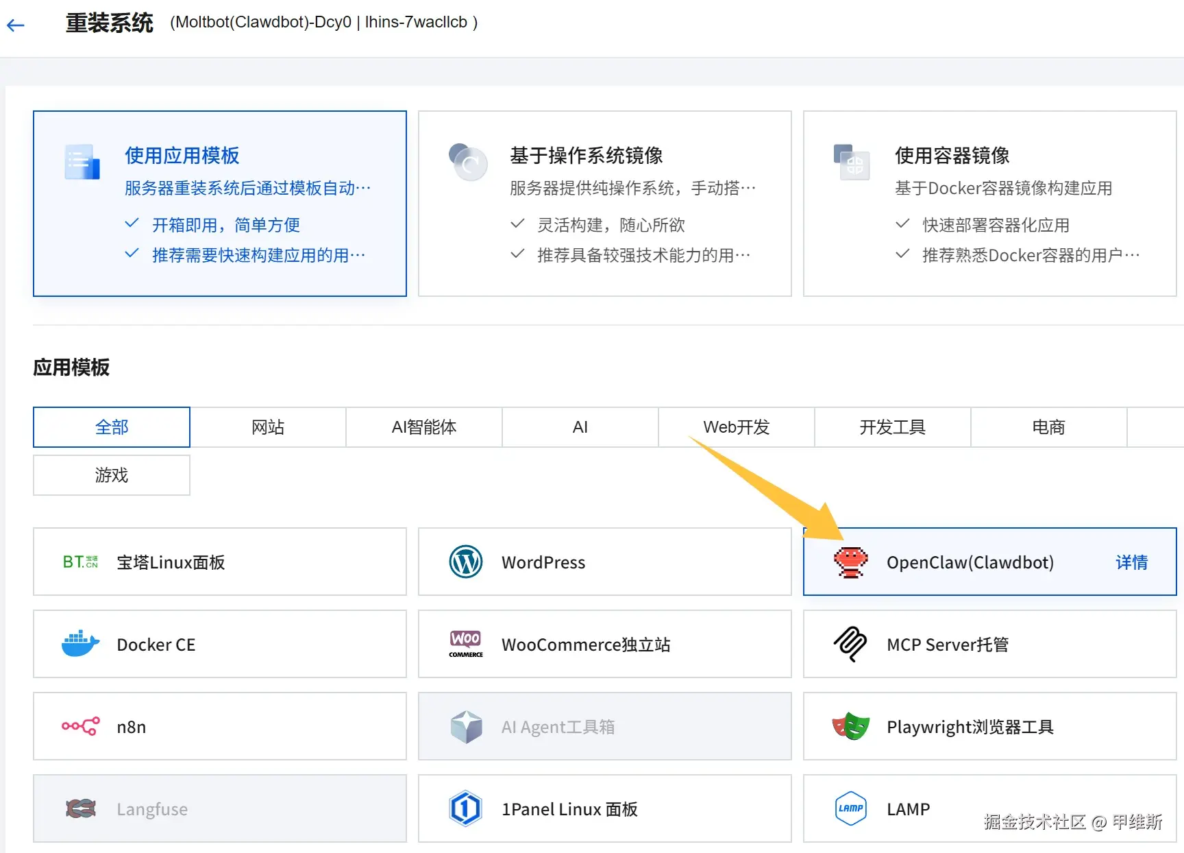This screenshot has width=1184, height=853.
Task: Select the LAMP template card
Action: click(x=990, y=808)
